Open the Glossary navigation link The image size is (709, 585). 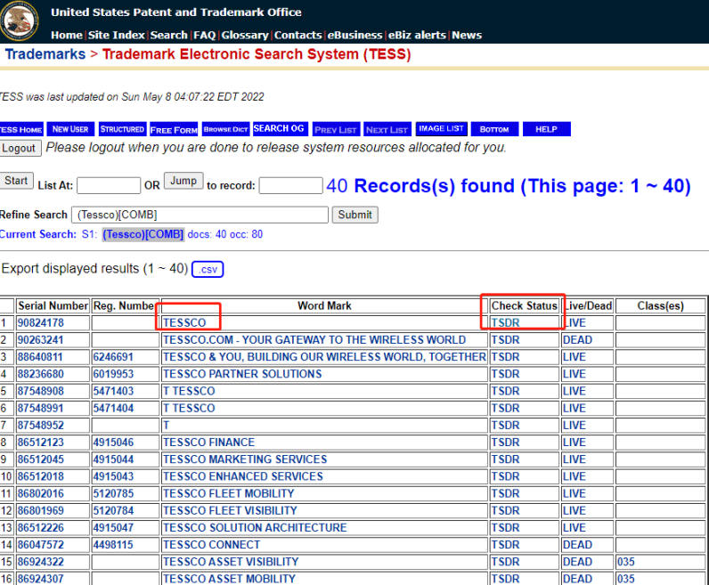coord(245,36)
